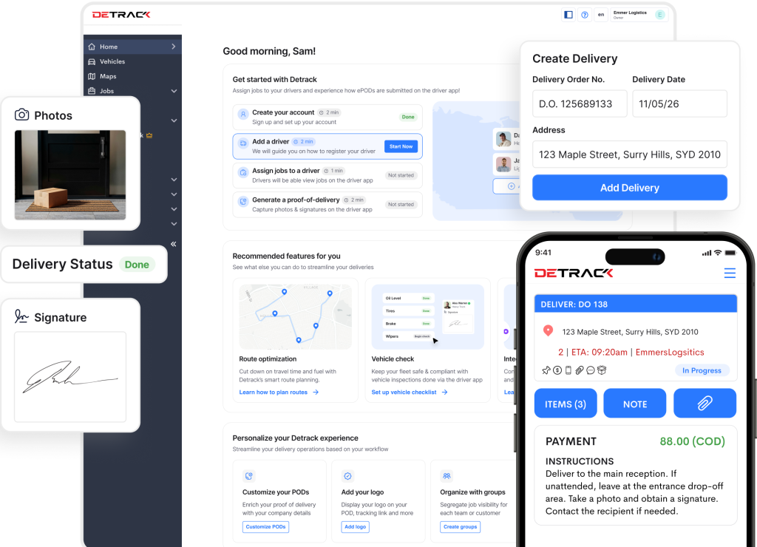757x547 pixels.
Task: Toggle the sidebar layout panel icon
Action: click(x=568, y=15)
